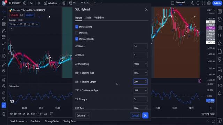This screenshot has width=223, height=125.
Task: Open the calendar panel in right sidebar
Action: (220, 51)
